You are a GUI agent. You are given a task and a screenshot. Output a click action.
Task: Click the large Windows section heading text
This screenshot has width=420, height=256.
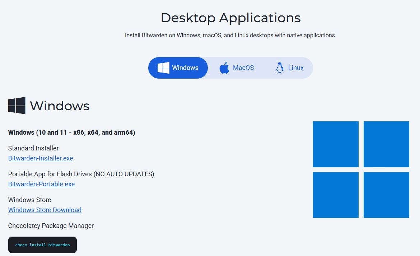60,106
